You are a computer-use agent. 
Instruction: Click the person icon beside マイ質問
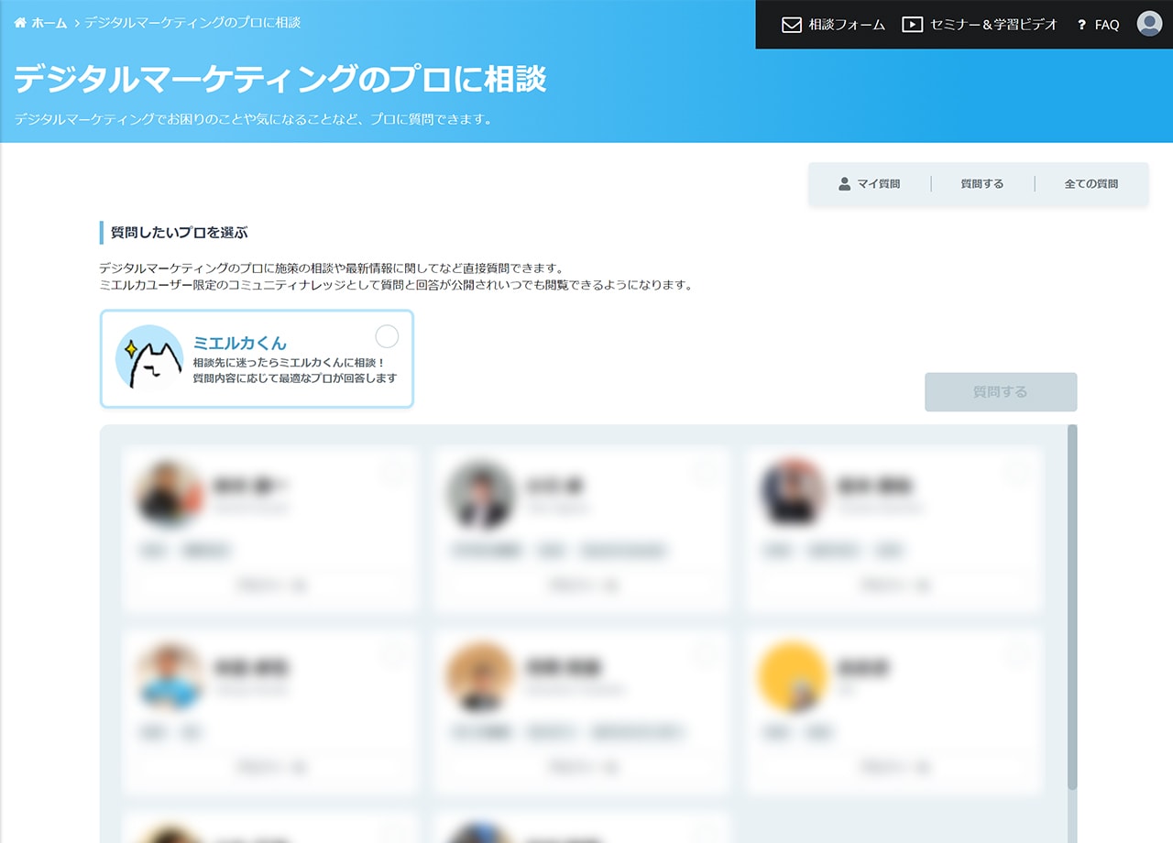click(x=845, y=184)
